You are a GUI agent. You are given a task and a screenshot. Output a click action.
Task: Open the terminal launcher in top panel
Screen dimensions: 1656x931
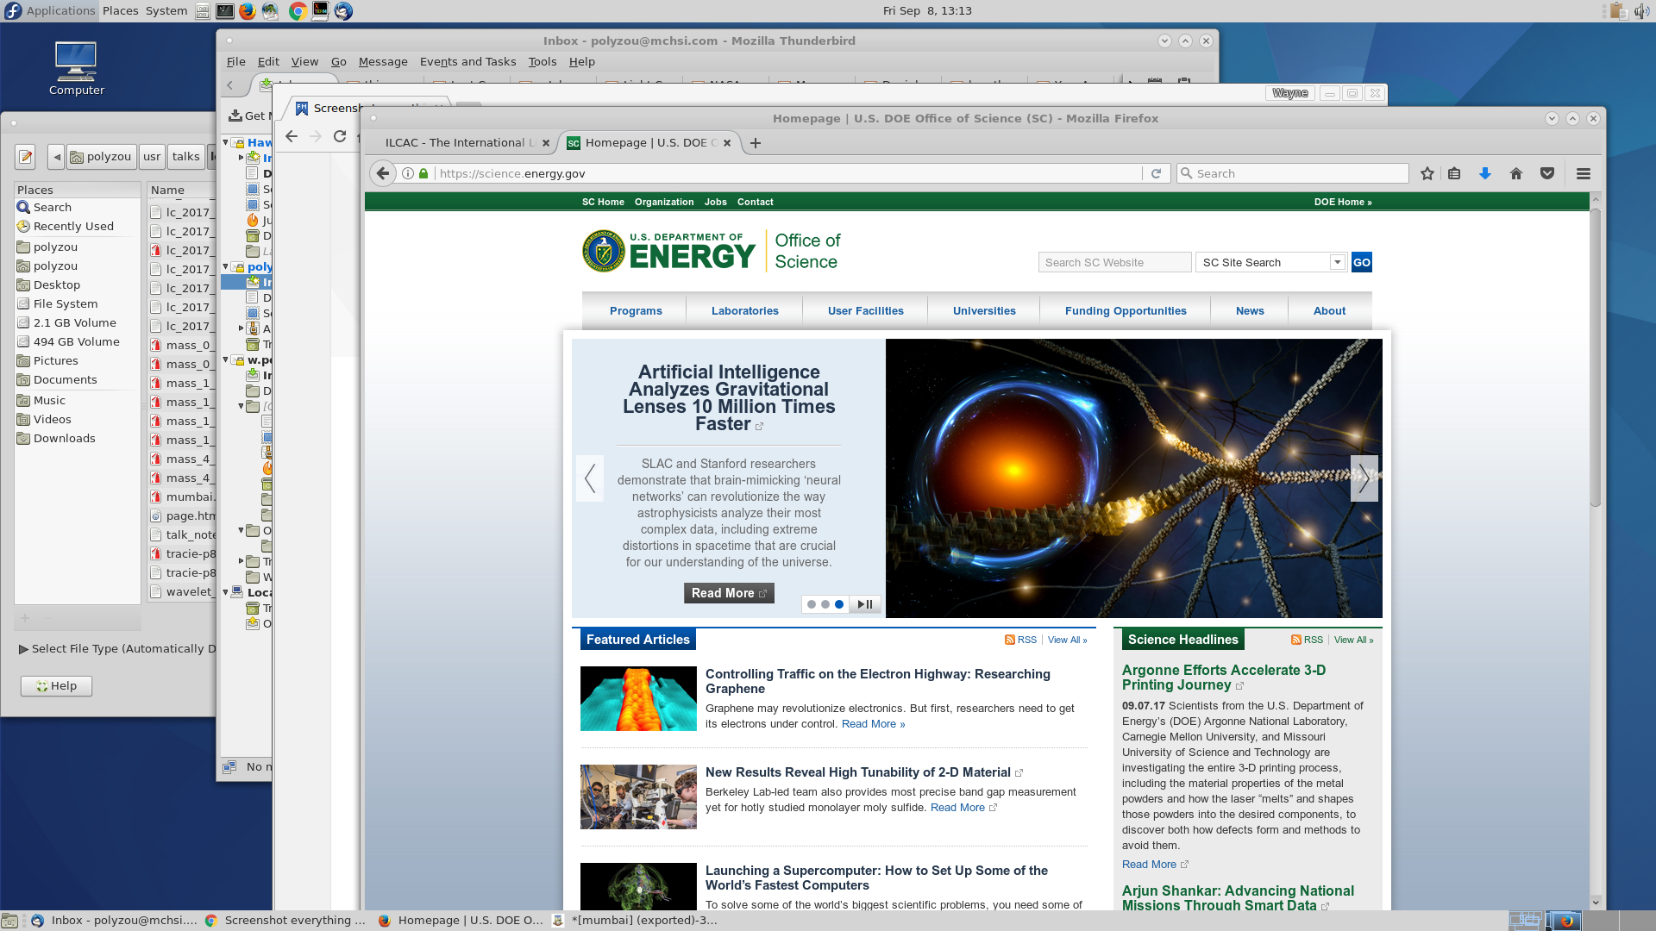pos(224,11)
